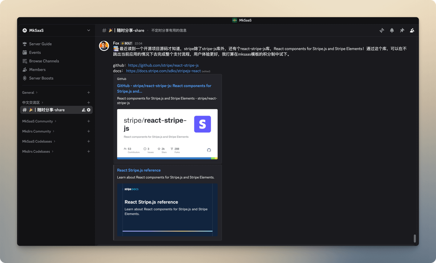Open the MkSaaS server dropdown chevron
Viewport: 436px width, 263px height.
point(89,31)
